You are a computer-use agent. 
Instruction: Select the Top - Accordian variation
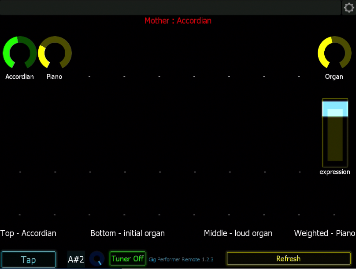coord(28,233)
